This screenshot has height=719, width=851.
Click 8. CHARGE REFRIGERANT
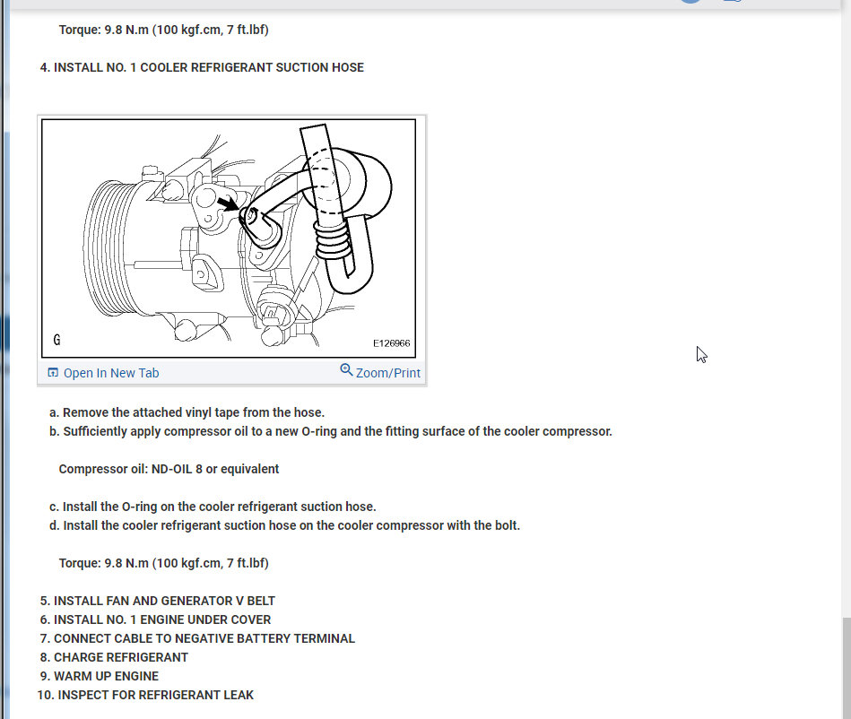point(114,657)
